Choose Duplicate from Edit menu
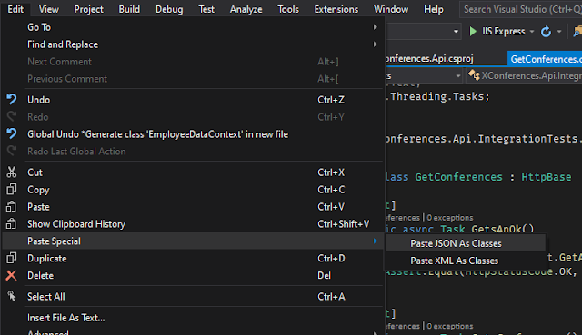Image resolution: width=582 pixels, height=335 pixels. coord(192,259)
